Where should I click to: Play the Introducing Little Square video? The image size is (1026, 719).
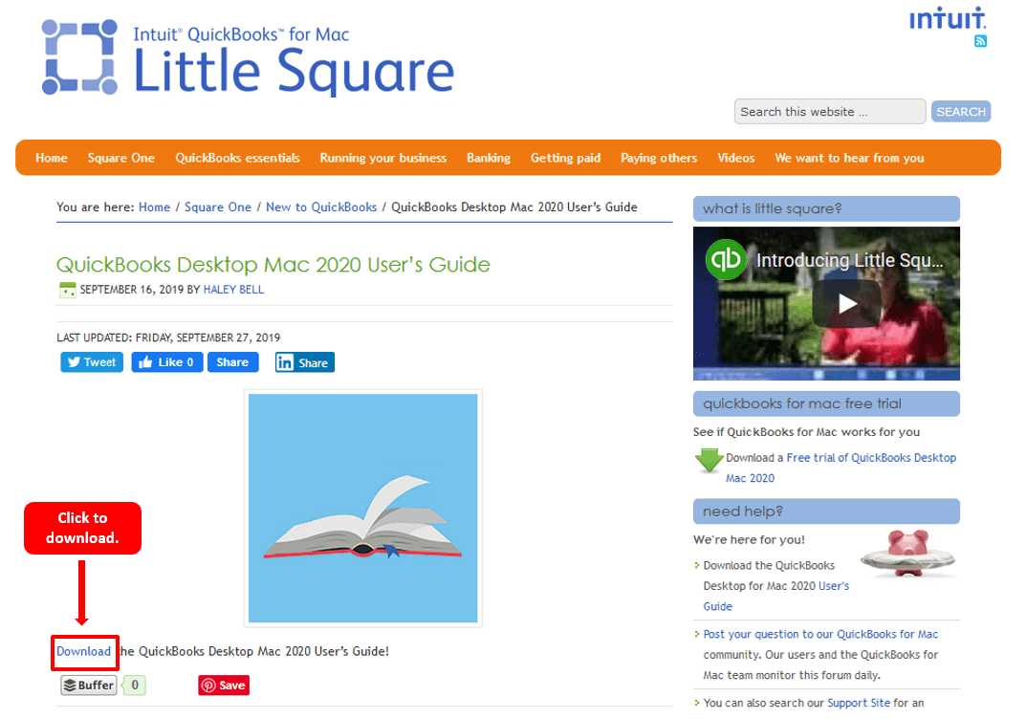pyautogui.click(x=846, y=303)
